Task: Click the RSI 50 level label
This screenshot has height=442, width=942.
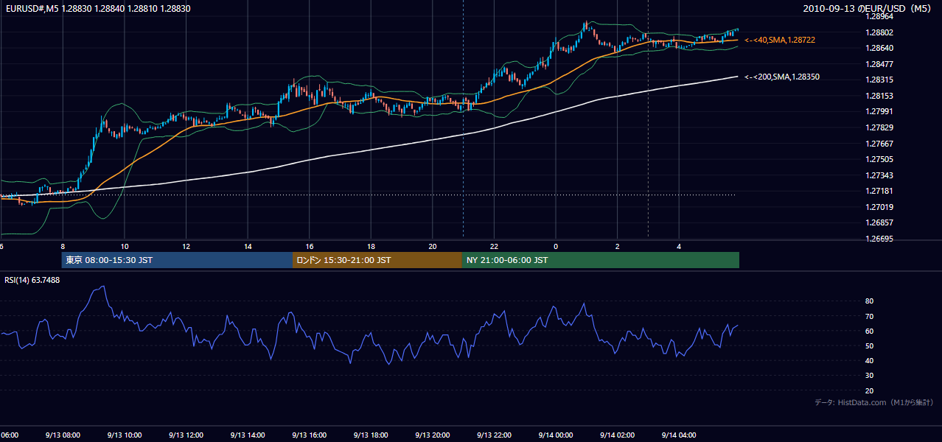Action: pos(870,345)
